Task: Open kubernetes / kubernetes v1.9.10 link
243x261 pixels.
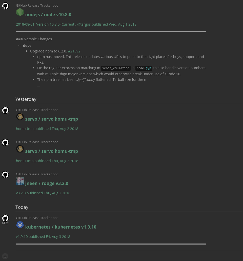Action: tap(61, 227)
